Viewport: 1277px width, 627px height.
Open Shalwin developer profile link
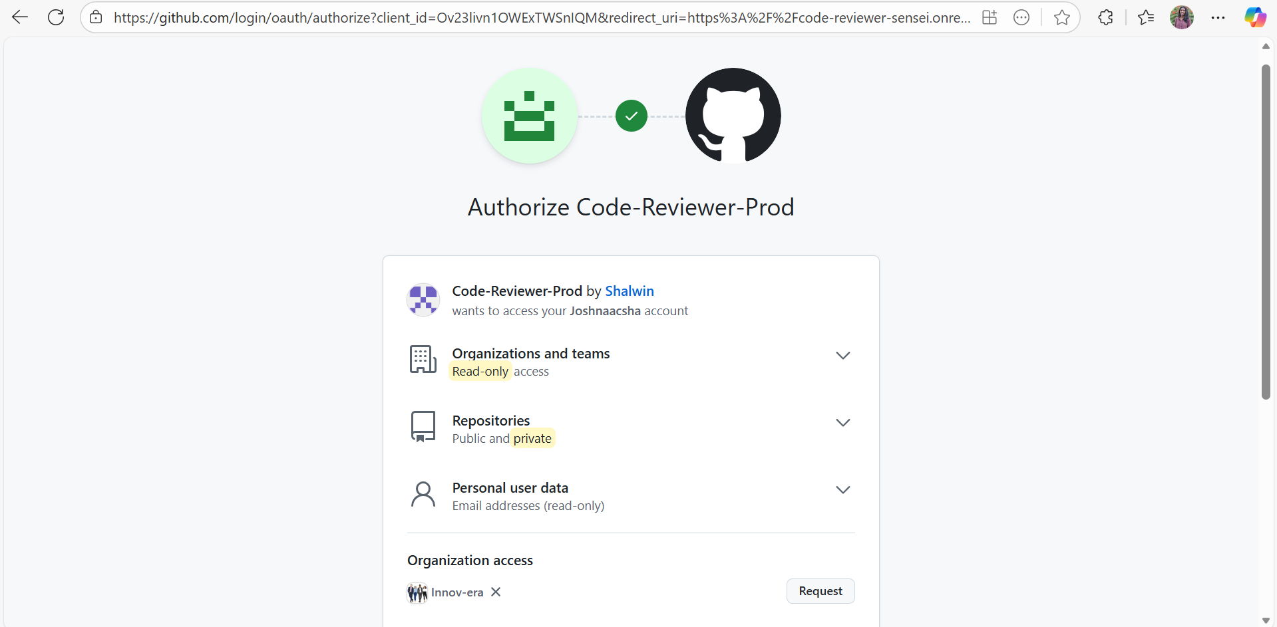pos(630,291)
